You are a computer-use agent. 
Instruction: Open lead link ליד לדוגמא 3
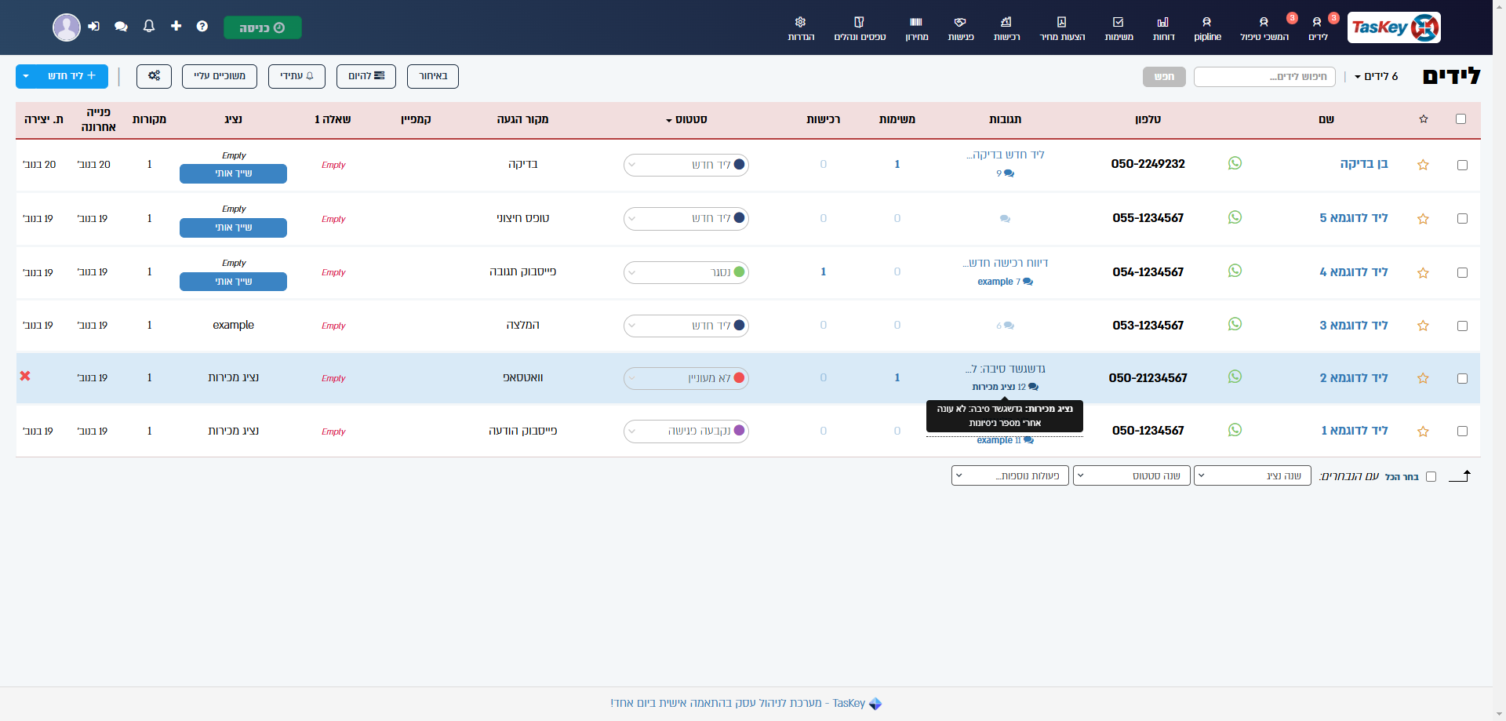point(1353,326)
